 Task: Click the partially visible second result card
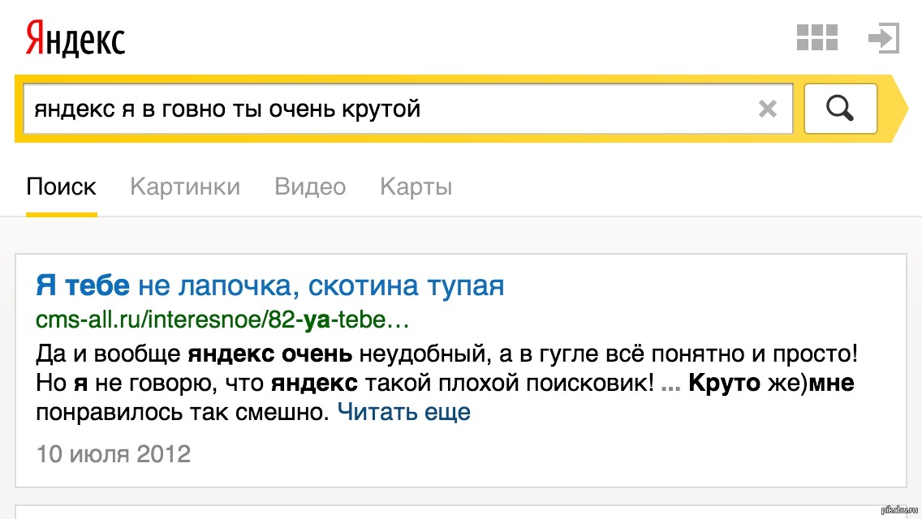pyautogui.click(x=460, y=512)
